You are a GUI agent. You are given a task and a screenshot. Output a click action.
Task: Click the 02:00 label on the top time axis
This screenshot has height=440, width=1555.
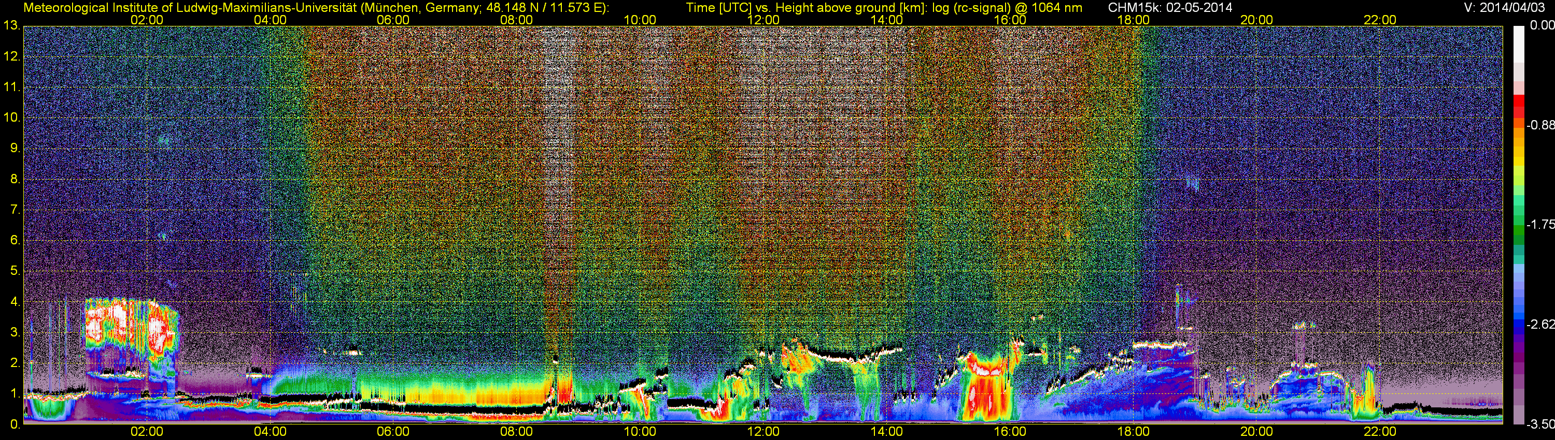(147, 20)
